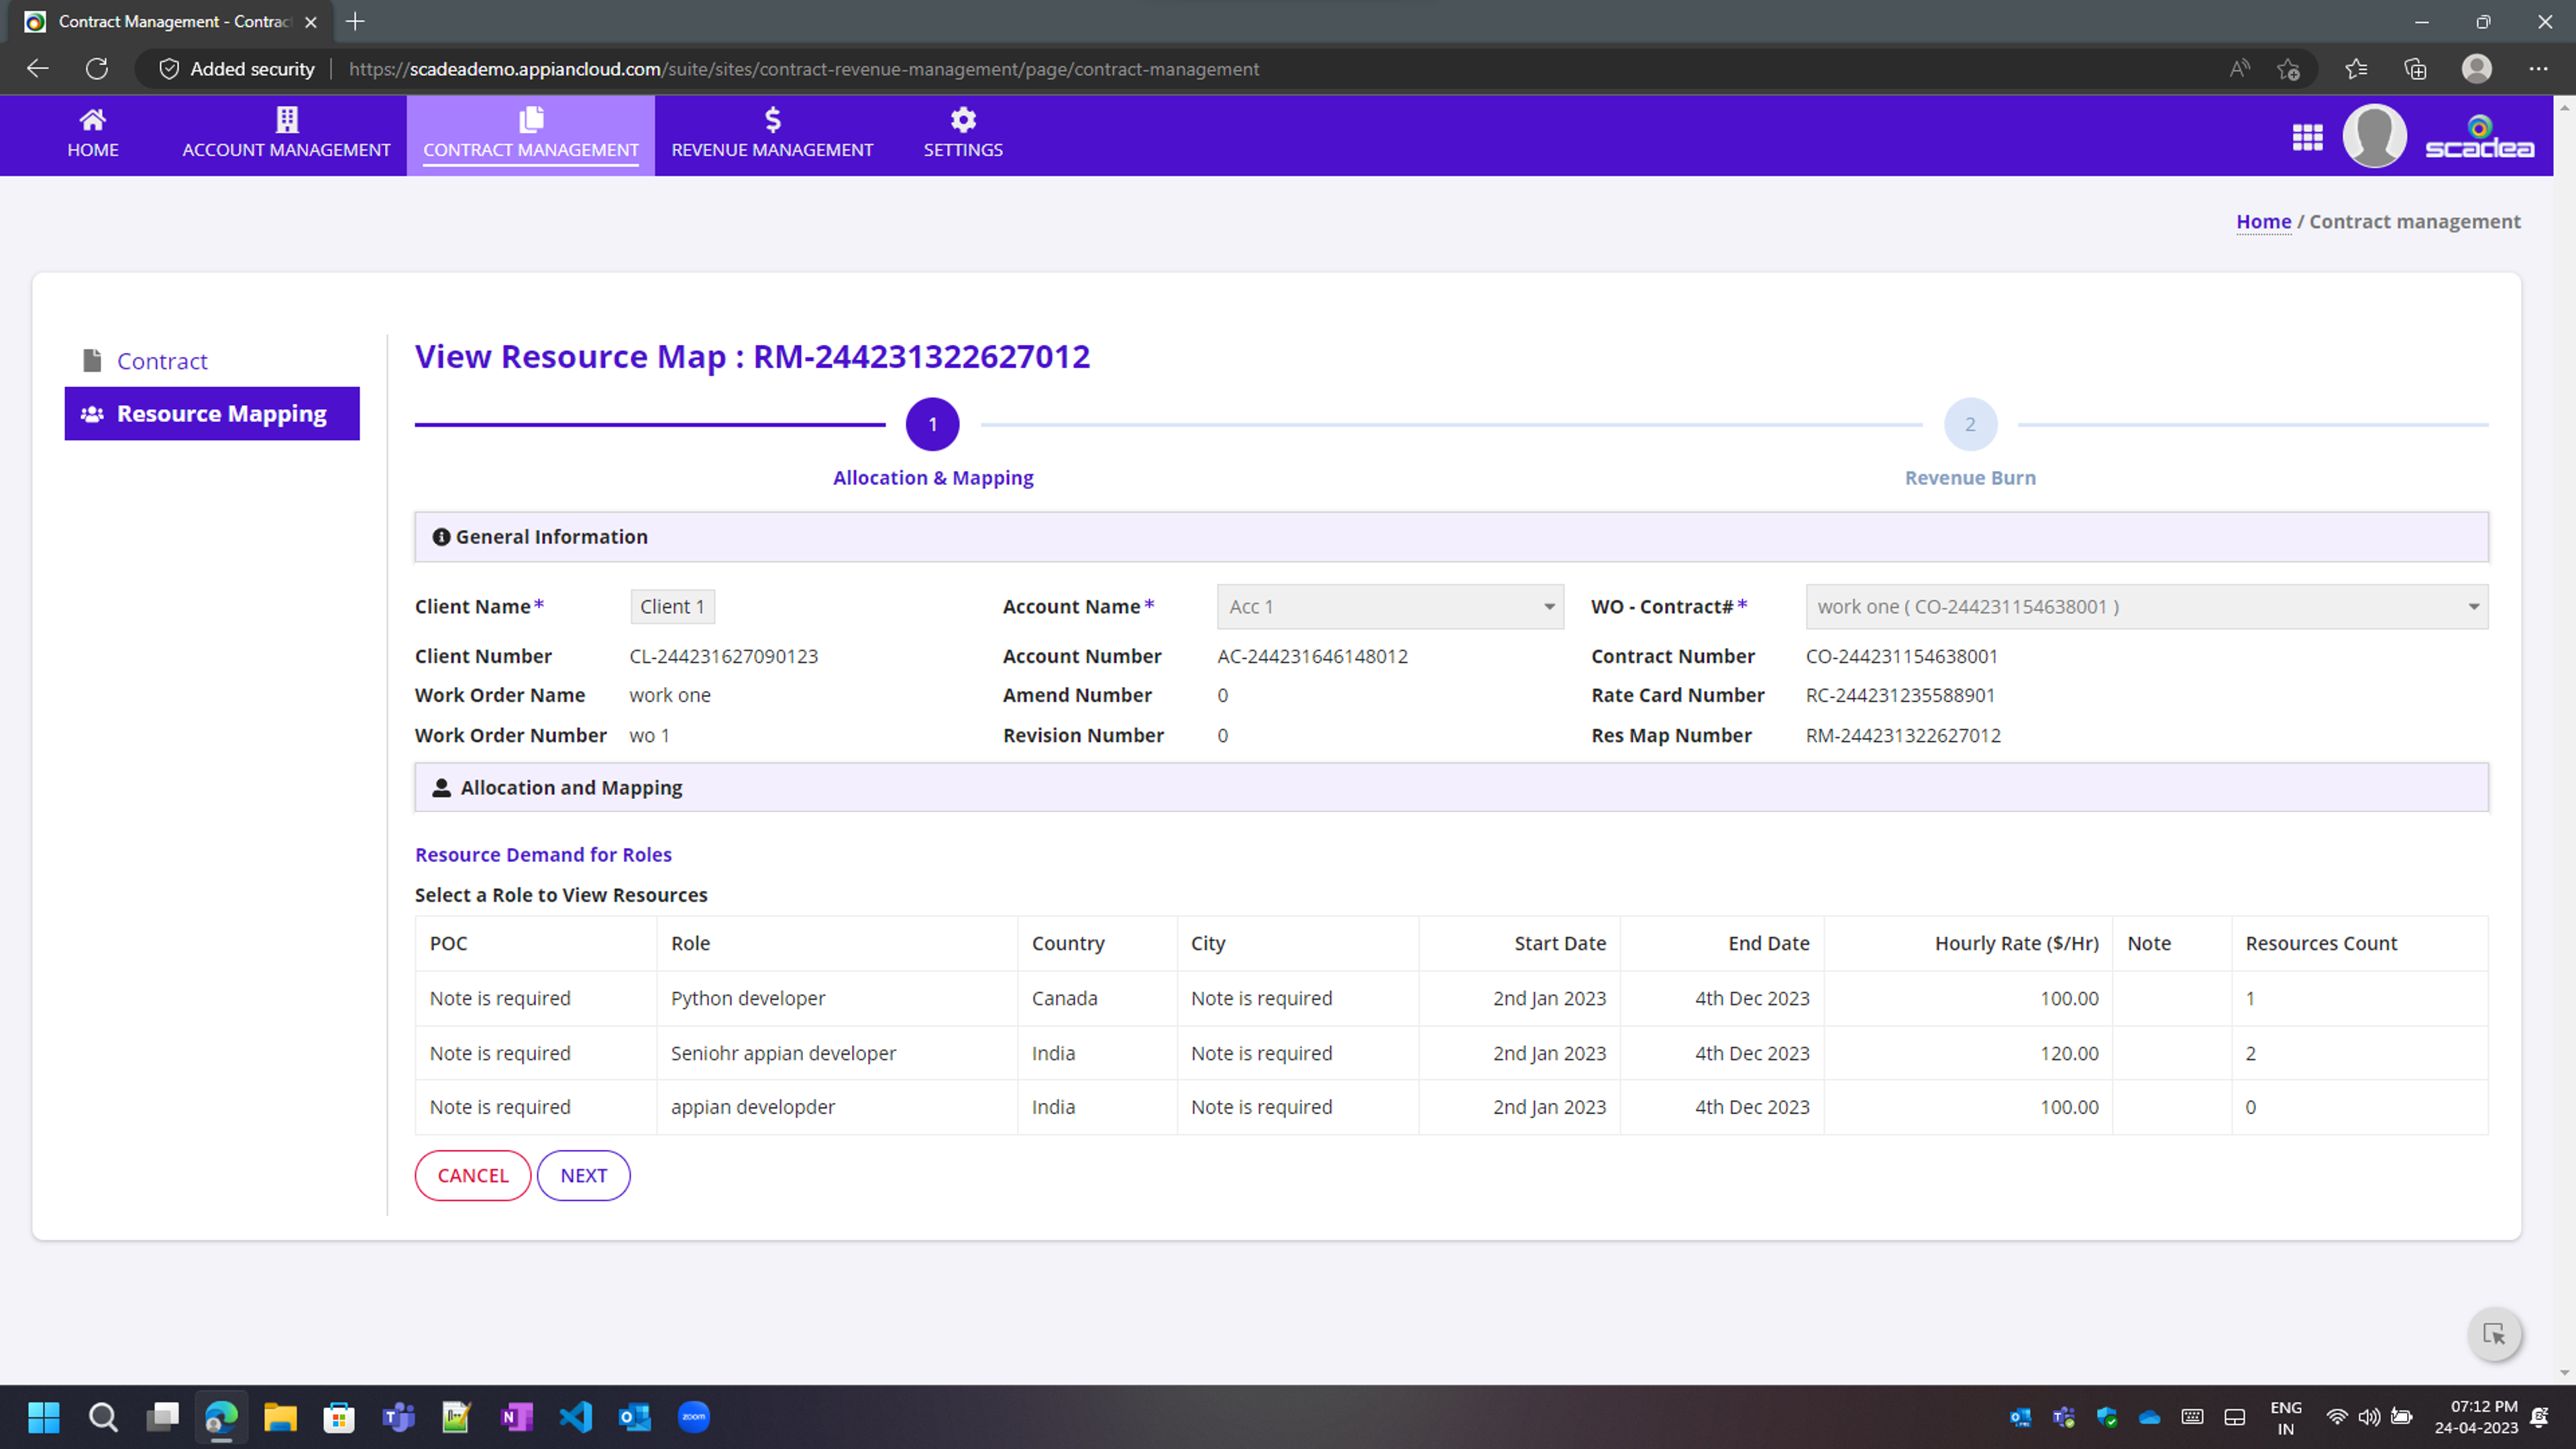
Task: Click the browser read aloud icon
Action: pos(2239,69)
